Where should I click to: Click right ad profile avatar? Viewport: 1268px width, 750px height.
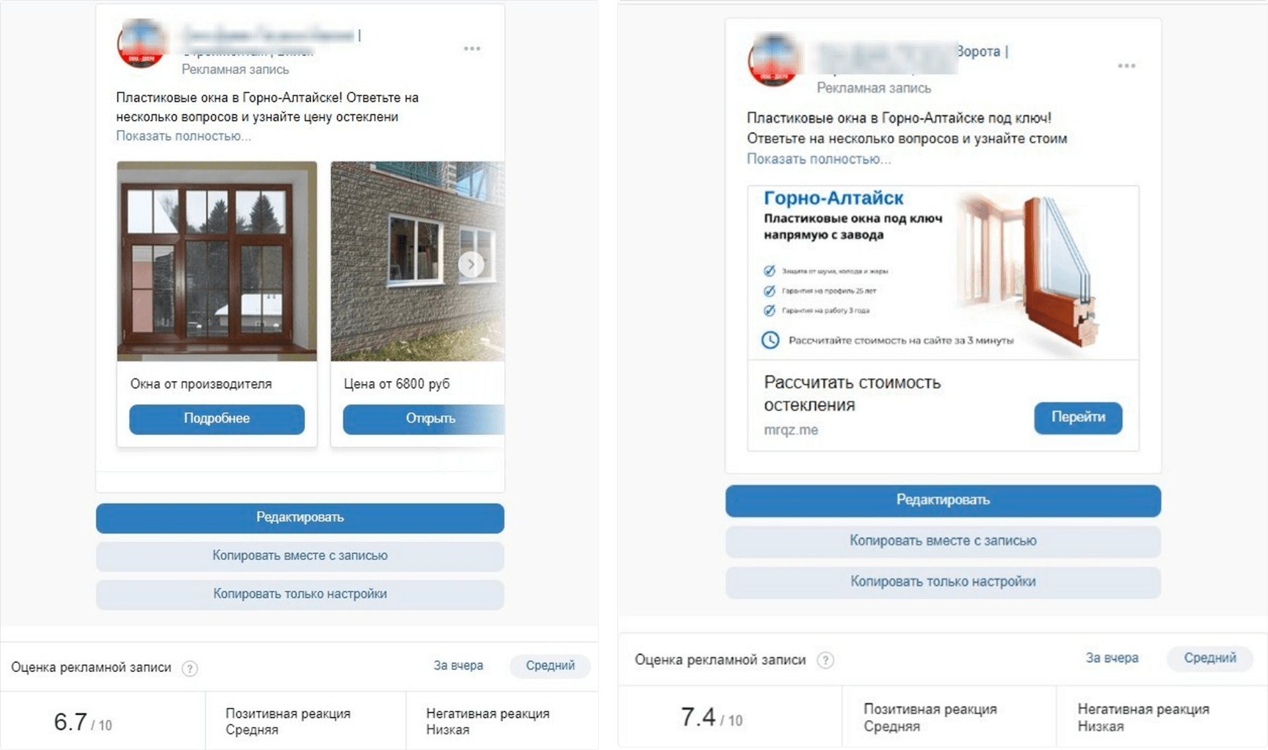pyautogui.click(x=773, y=61)
